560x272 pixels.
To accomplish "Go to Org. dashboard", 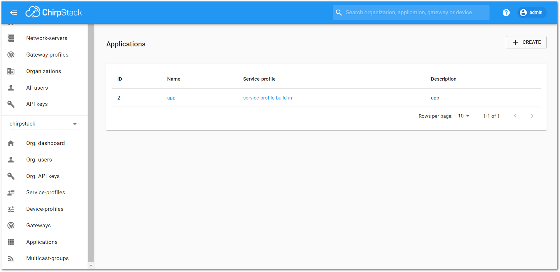I will [45, 143].
